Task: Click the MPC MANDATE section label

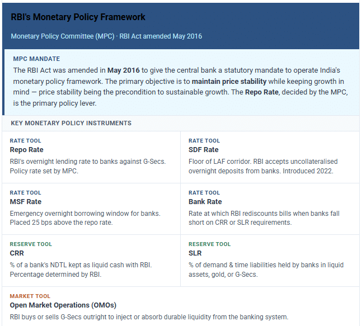Action: [36, 59]
